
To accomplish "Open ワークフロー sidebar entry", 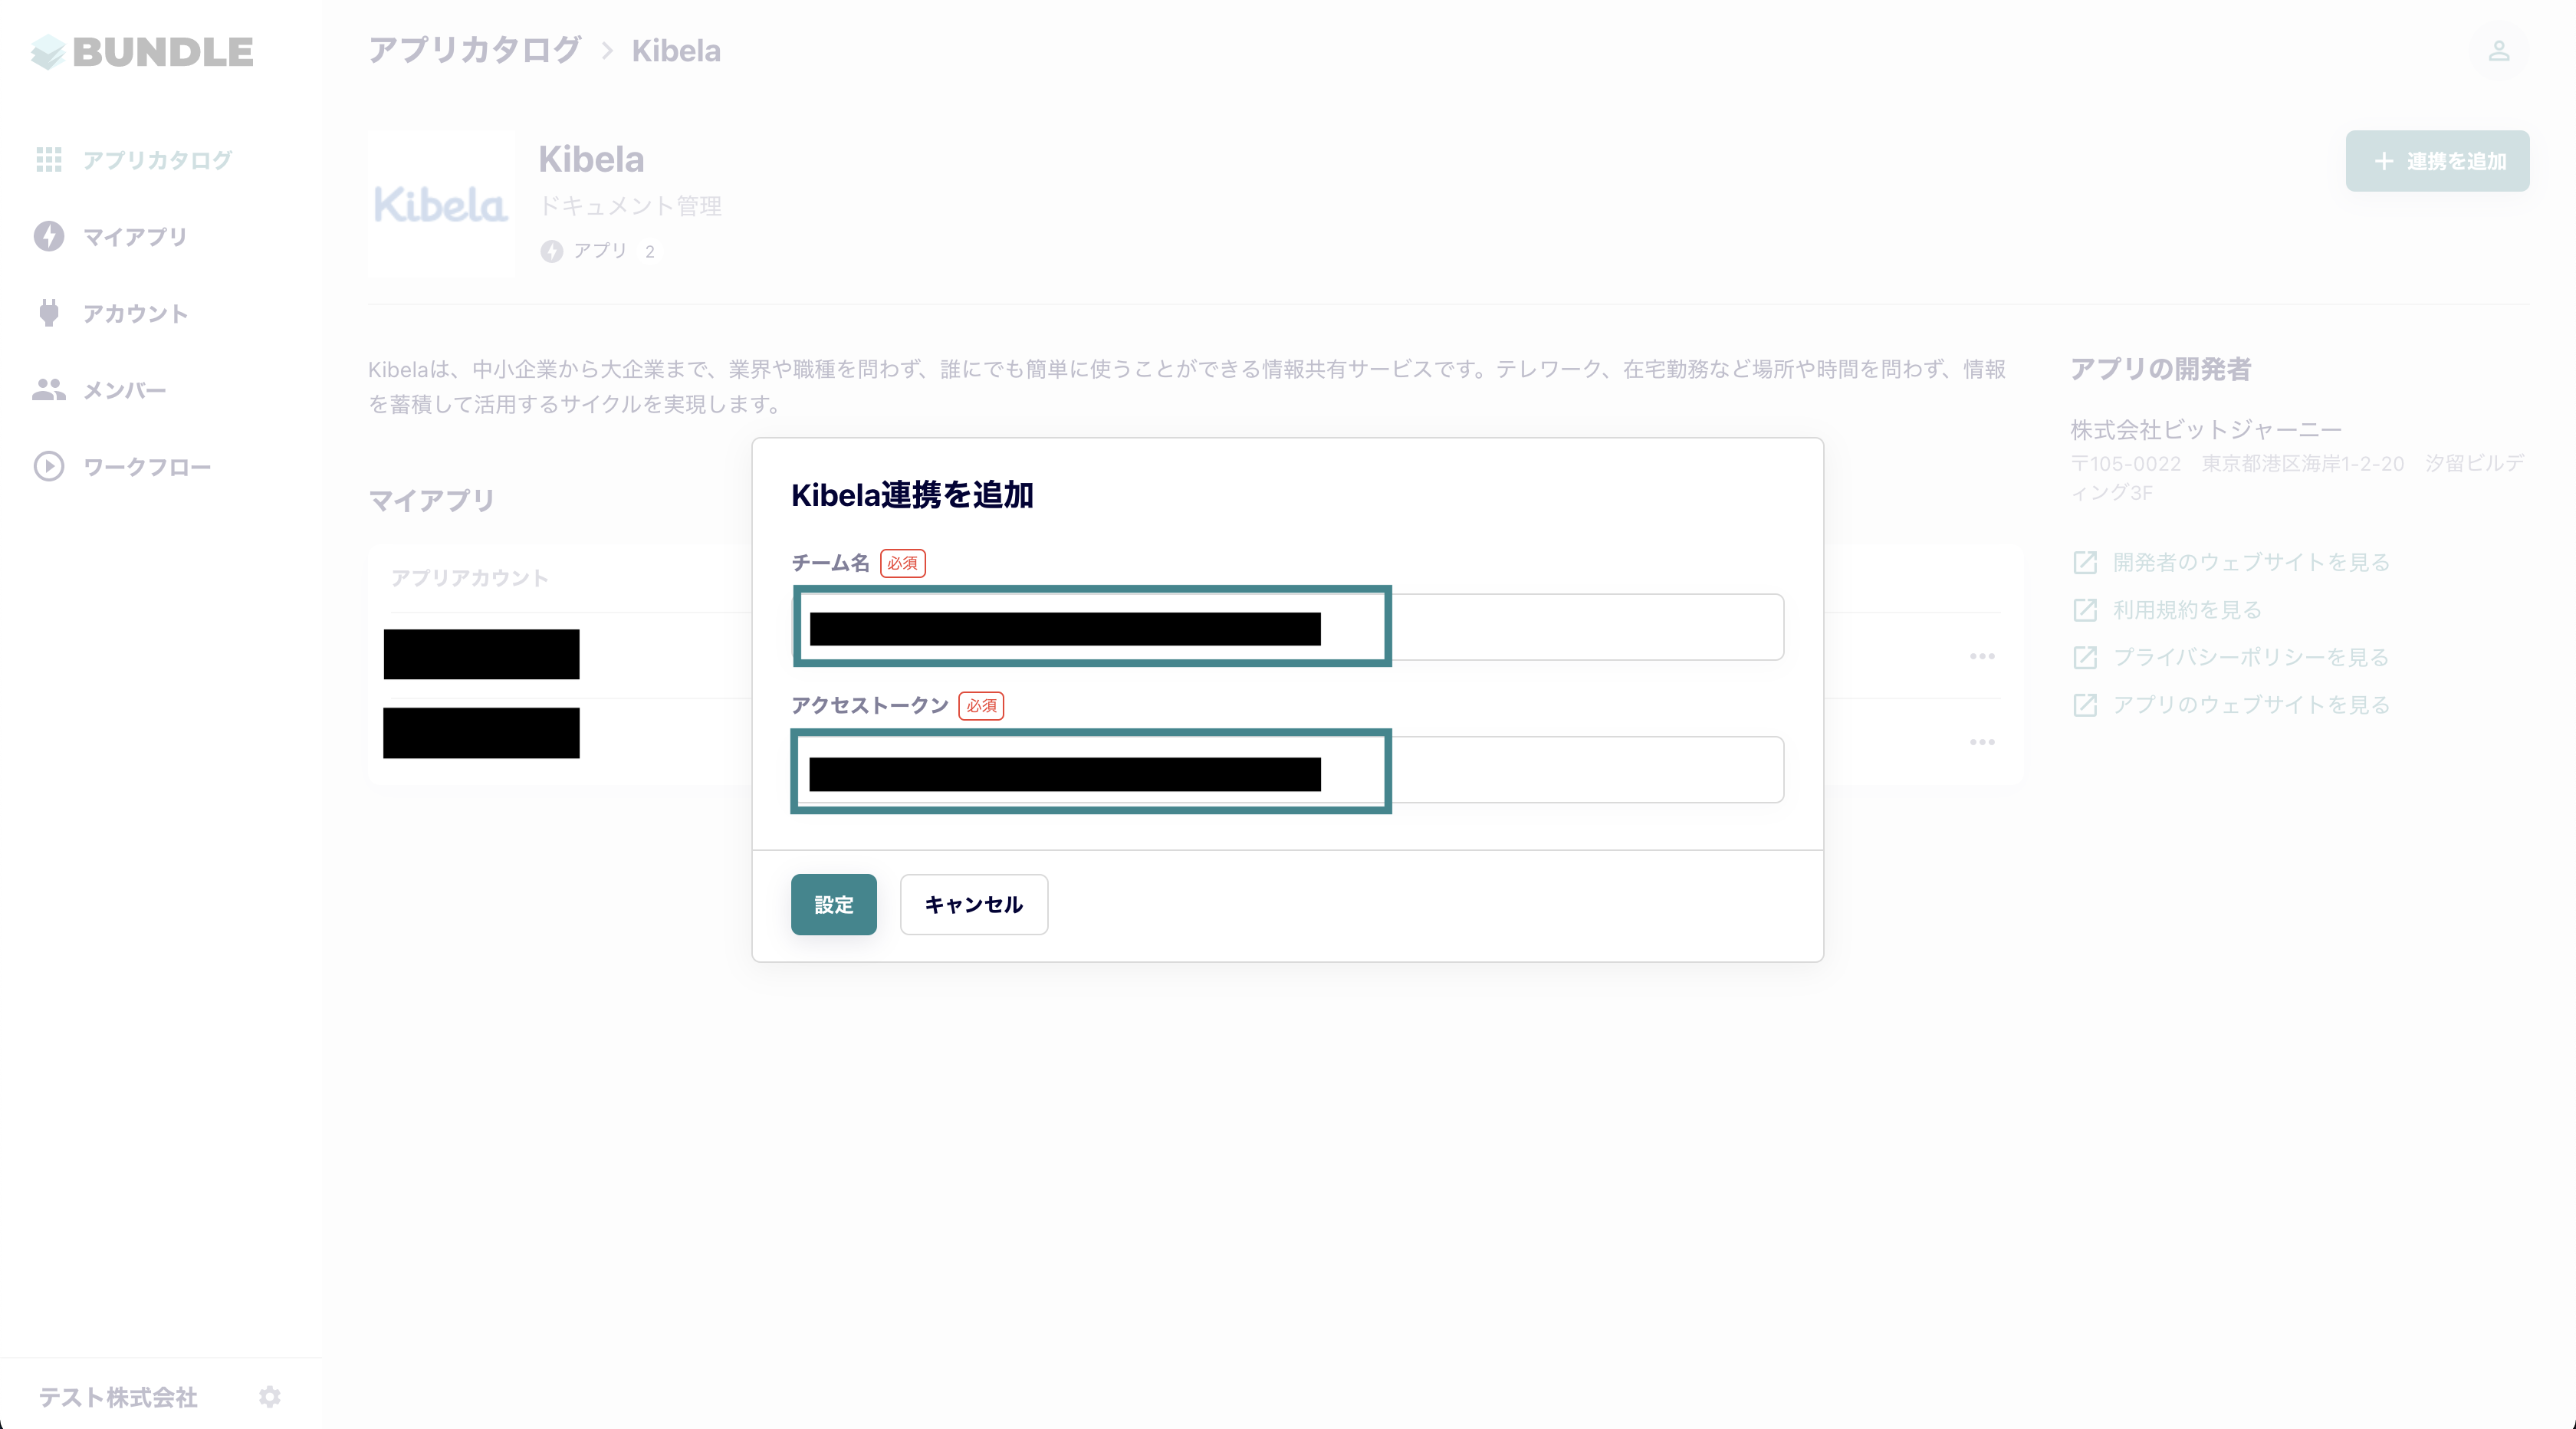I will pos(147,467).
